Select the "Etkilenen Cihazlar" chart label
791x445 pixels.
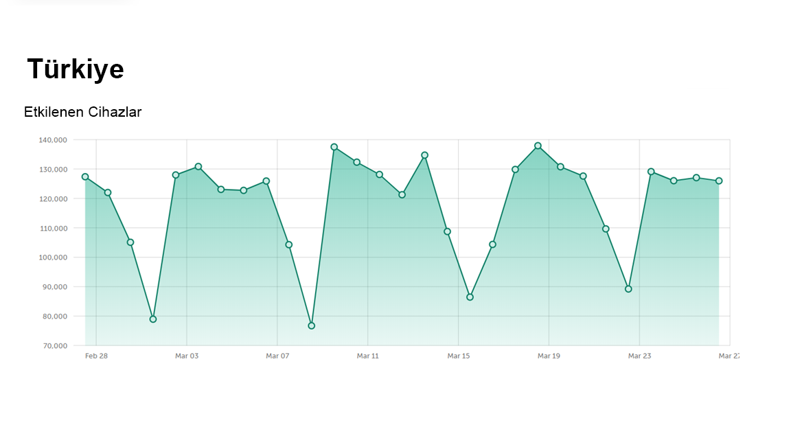point(82,112)
